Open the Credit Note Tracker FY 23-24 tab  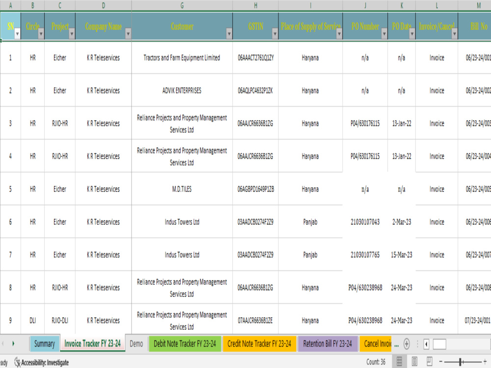259,343
